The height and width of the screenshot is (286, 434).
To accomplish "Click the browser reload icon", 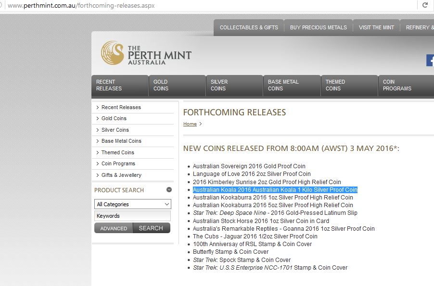I will [x=425, y=5].
